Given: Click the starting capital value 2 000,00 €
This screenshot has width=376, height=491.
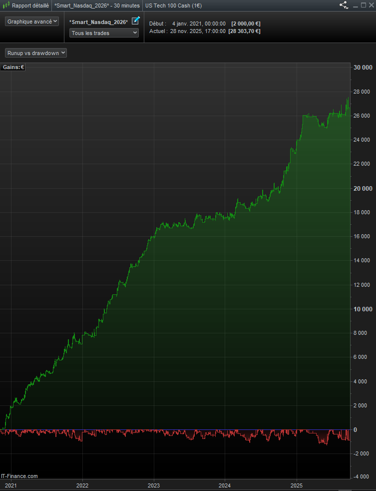Looking at the screenshot, I should (x=246, y=24).
